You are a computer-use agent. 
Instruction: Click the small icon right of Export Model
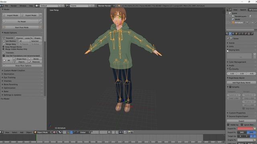(x=40, y=15)
